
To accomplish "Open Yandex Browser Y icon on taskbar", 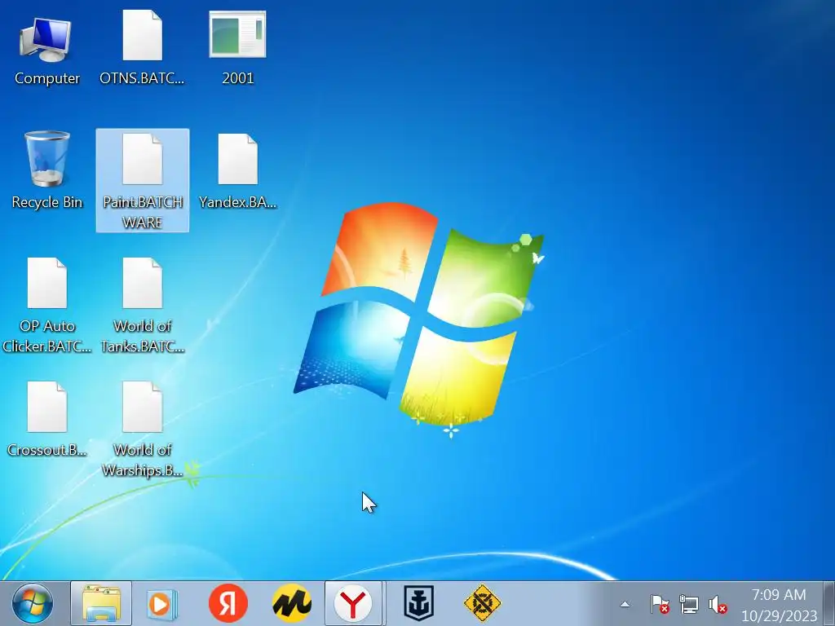I will [x=354, y=604].
